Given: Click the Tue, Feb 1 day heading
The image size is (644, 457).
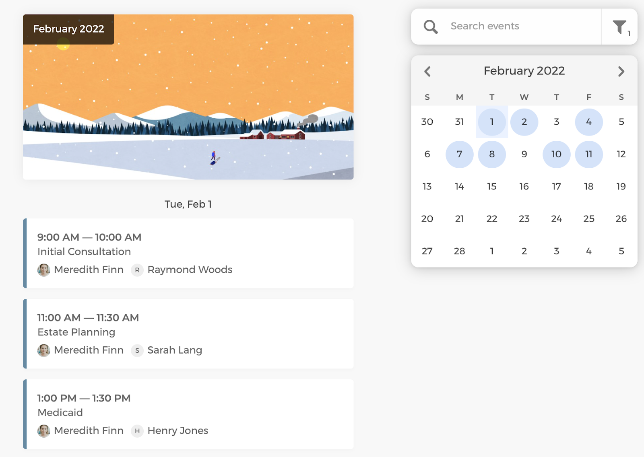Looking at the screenshot, I should pos(188,204).
